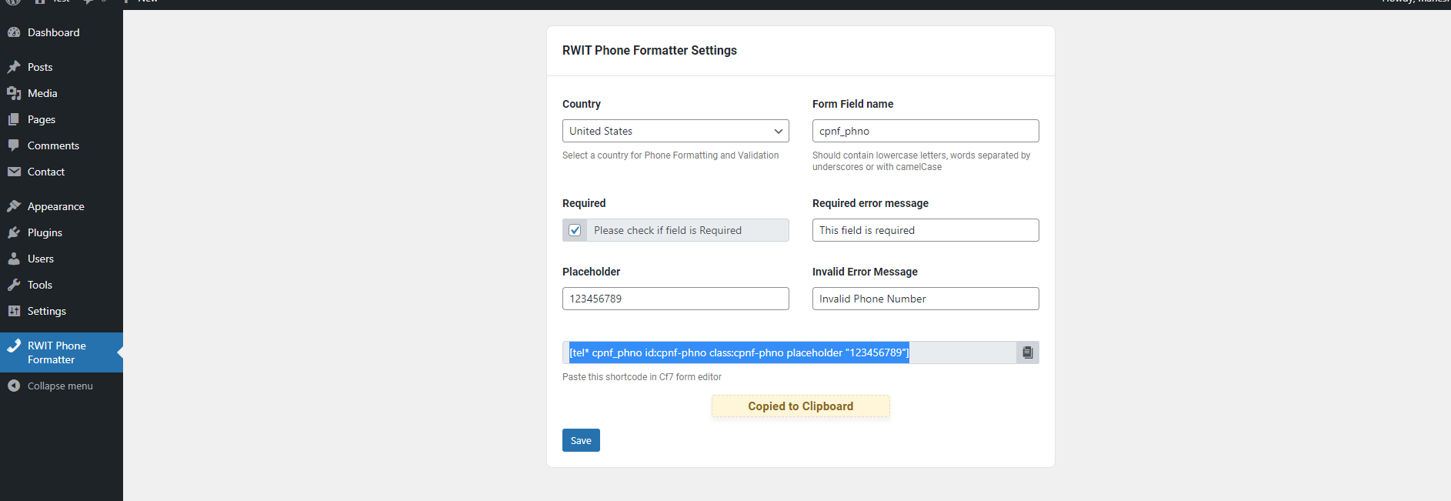Click 'Should contain lowercase letters' hint text
The height and width of the screenshot is (501, 1451).
click(921, 161)
